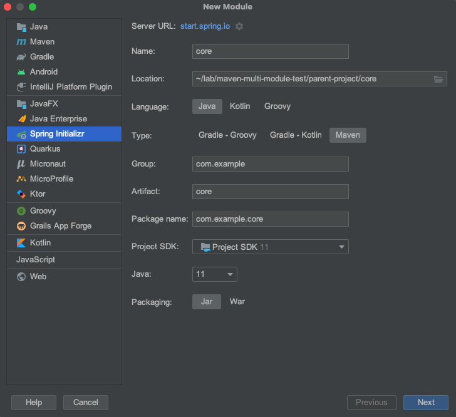Choose Gradle - Groovy build type

(227, 135)
